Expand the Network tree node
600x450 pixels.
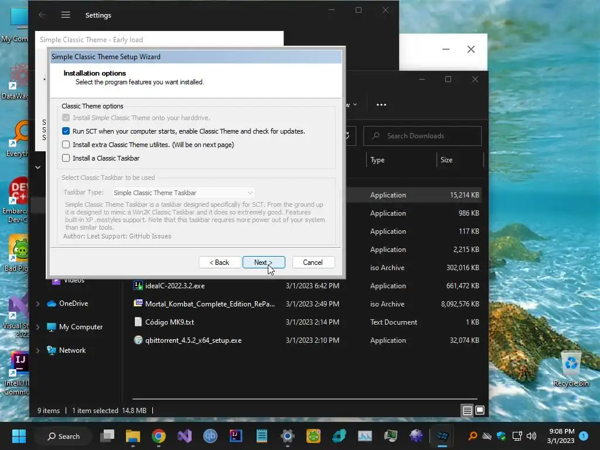coord(37,350)
